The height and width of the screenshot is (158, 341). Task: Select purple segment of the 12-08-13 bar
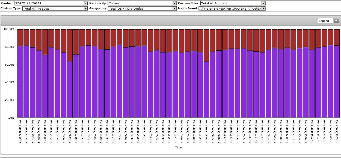(20, 82)
